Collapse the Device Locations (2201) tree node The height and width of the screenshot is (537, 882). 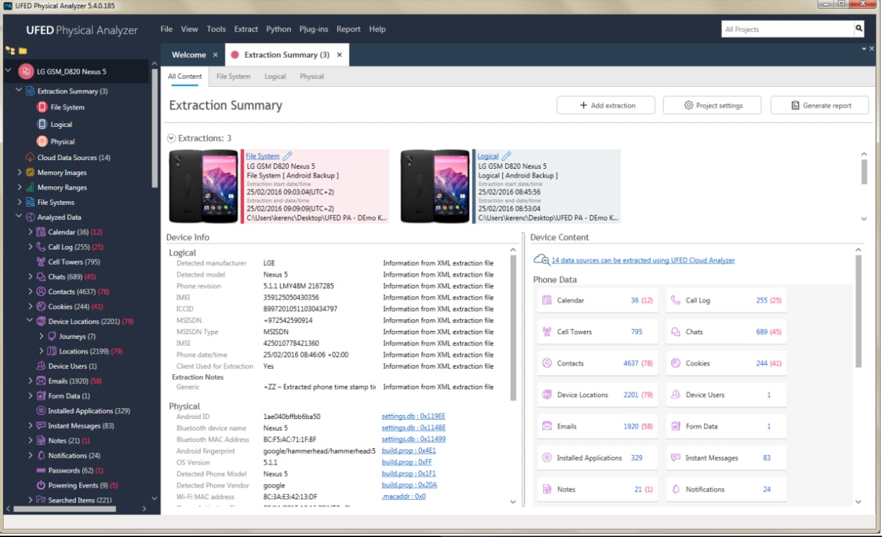tap(30, 321)
